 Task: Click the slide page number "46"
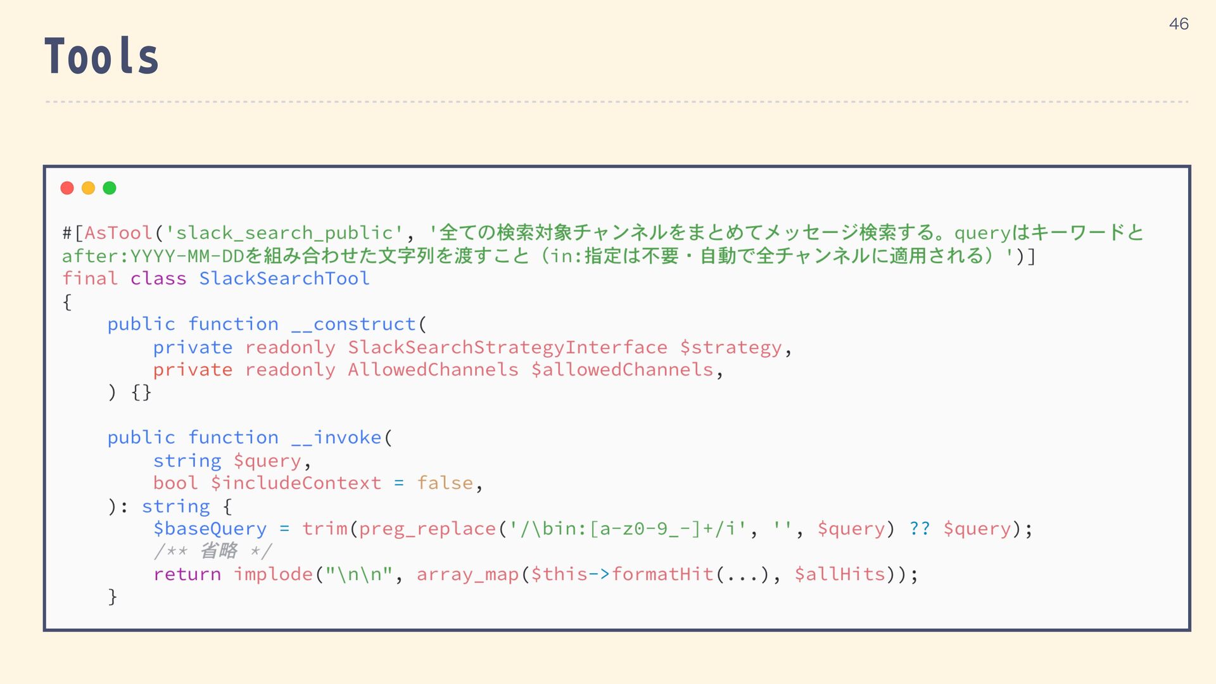pos(1179,24)
